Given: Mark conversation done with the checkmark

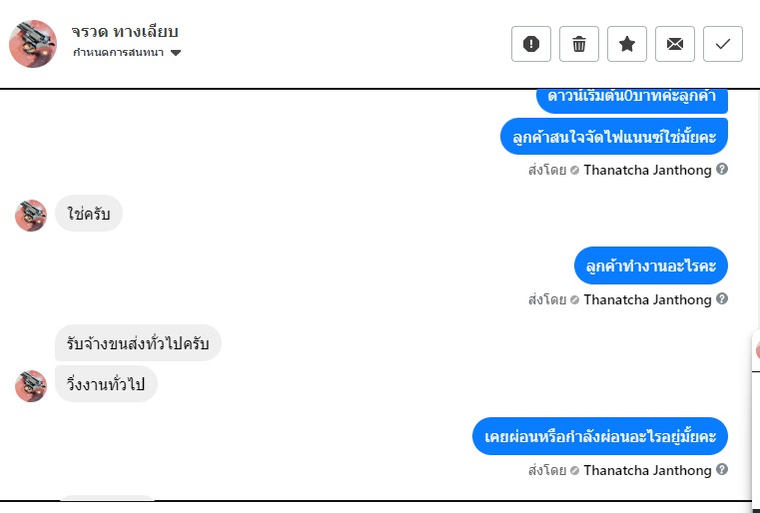Looking at the screenshot, I should coord(723,44).
